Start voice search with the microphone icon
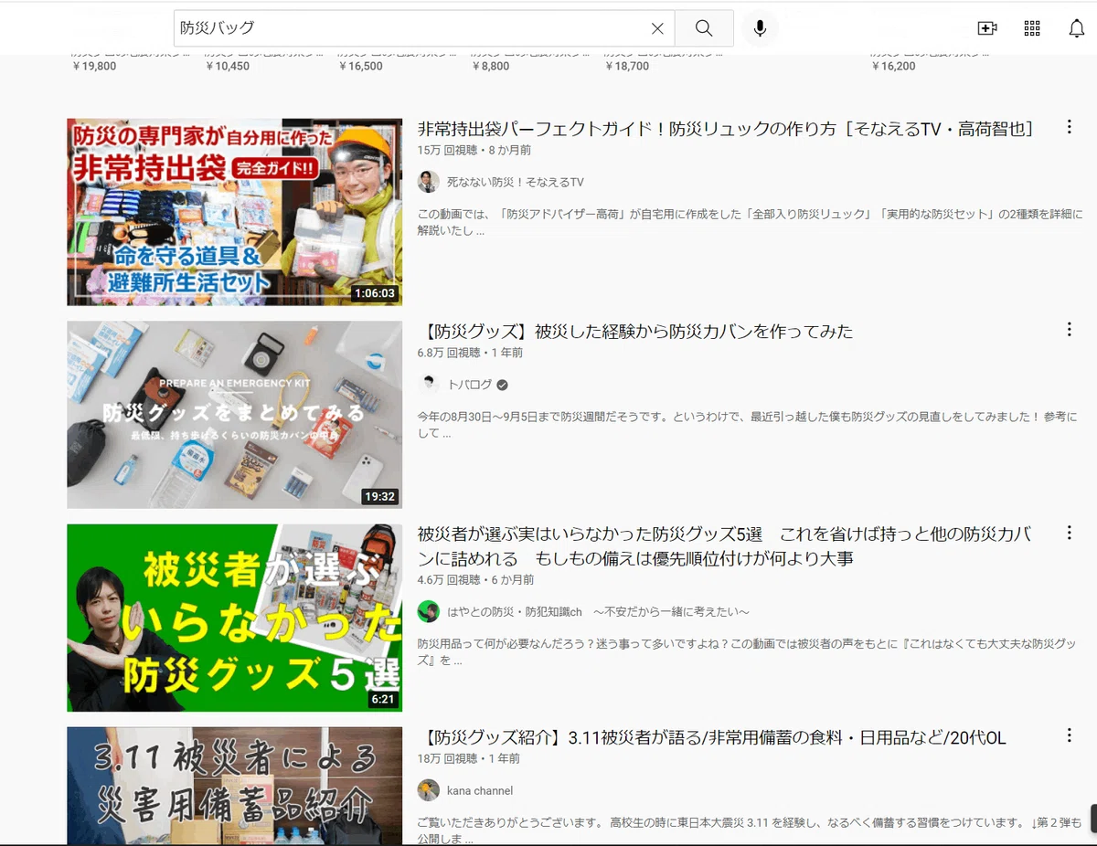Viewport: 1097px width, 846px height. point(760,28)
